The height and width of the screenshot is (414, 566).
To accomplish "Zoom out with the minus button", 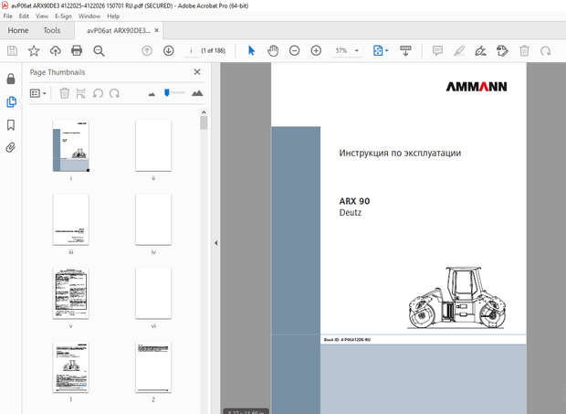I will pyautogui.click(x=295, y=50).
